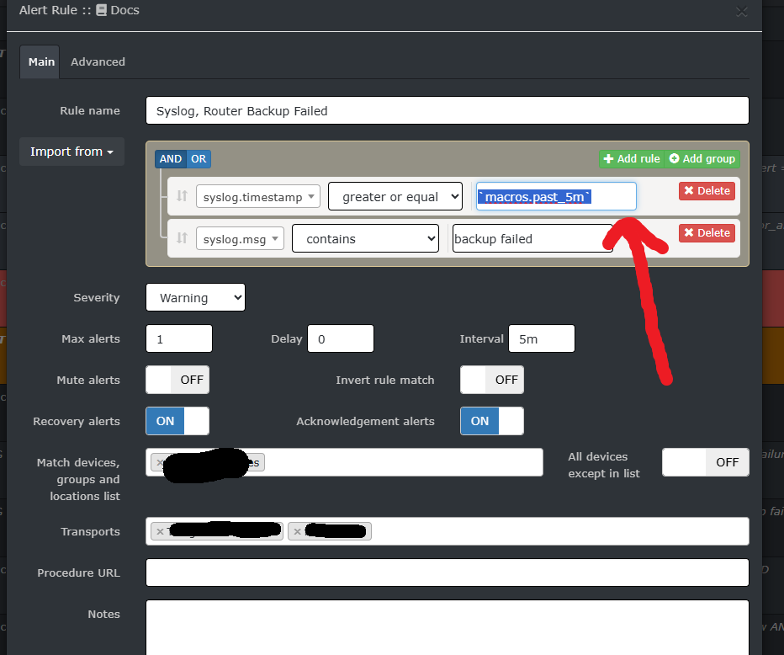The height and width of the screenshot is (655, 784).
Task: Delete the syslog.msg rule
Action: (707, 233)
